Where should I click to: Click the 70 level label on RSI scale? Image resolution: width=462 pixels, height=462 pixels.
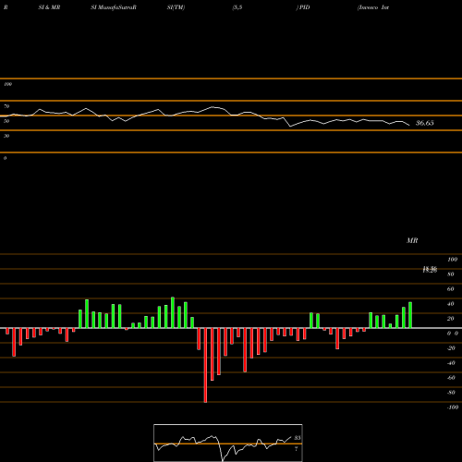(6, 106)
